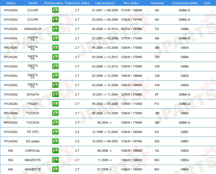Image resolution: width=216 pixels, height=174 pixels.
Task: Click fuel icon in XG sedan row
Action: 55,141
